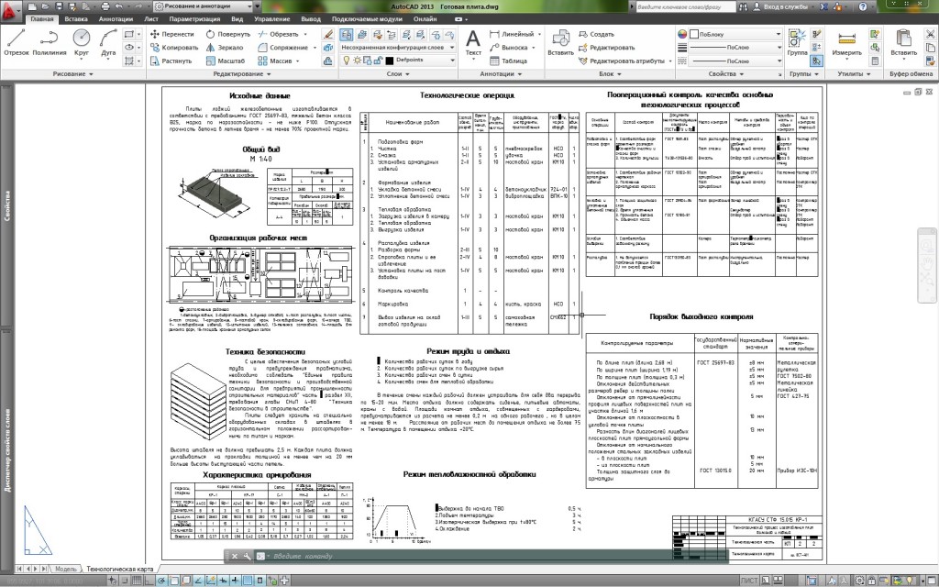Click the Перенести move button

(172, 34)
